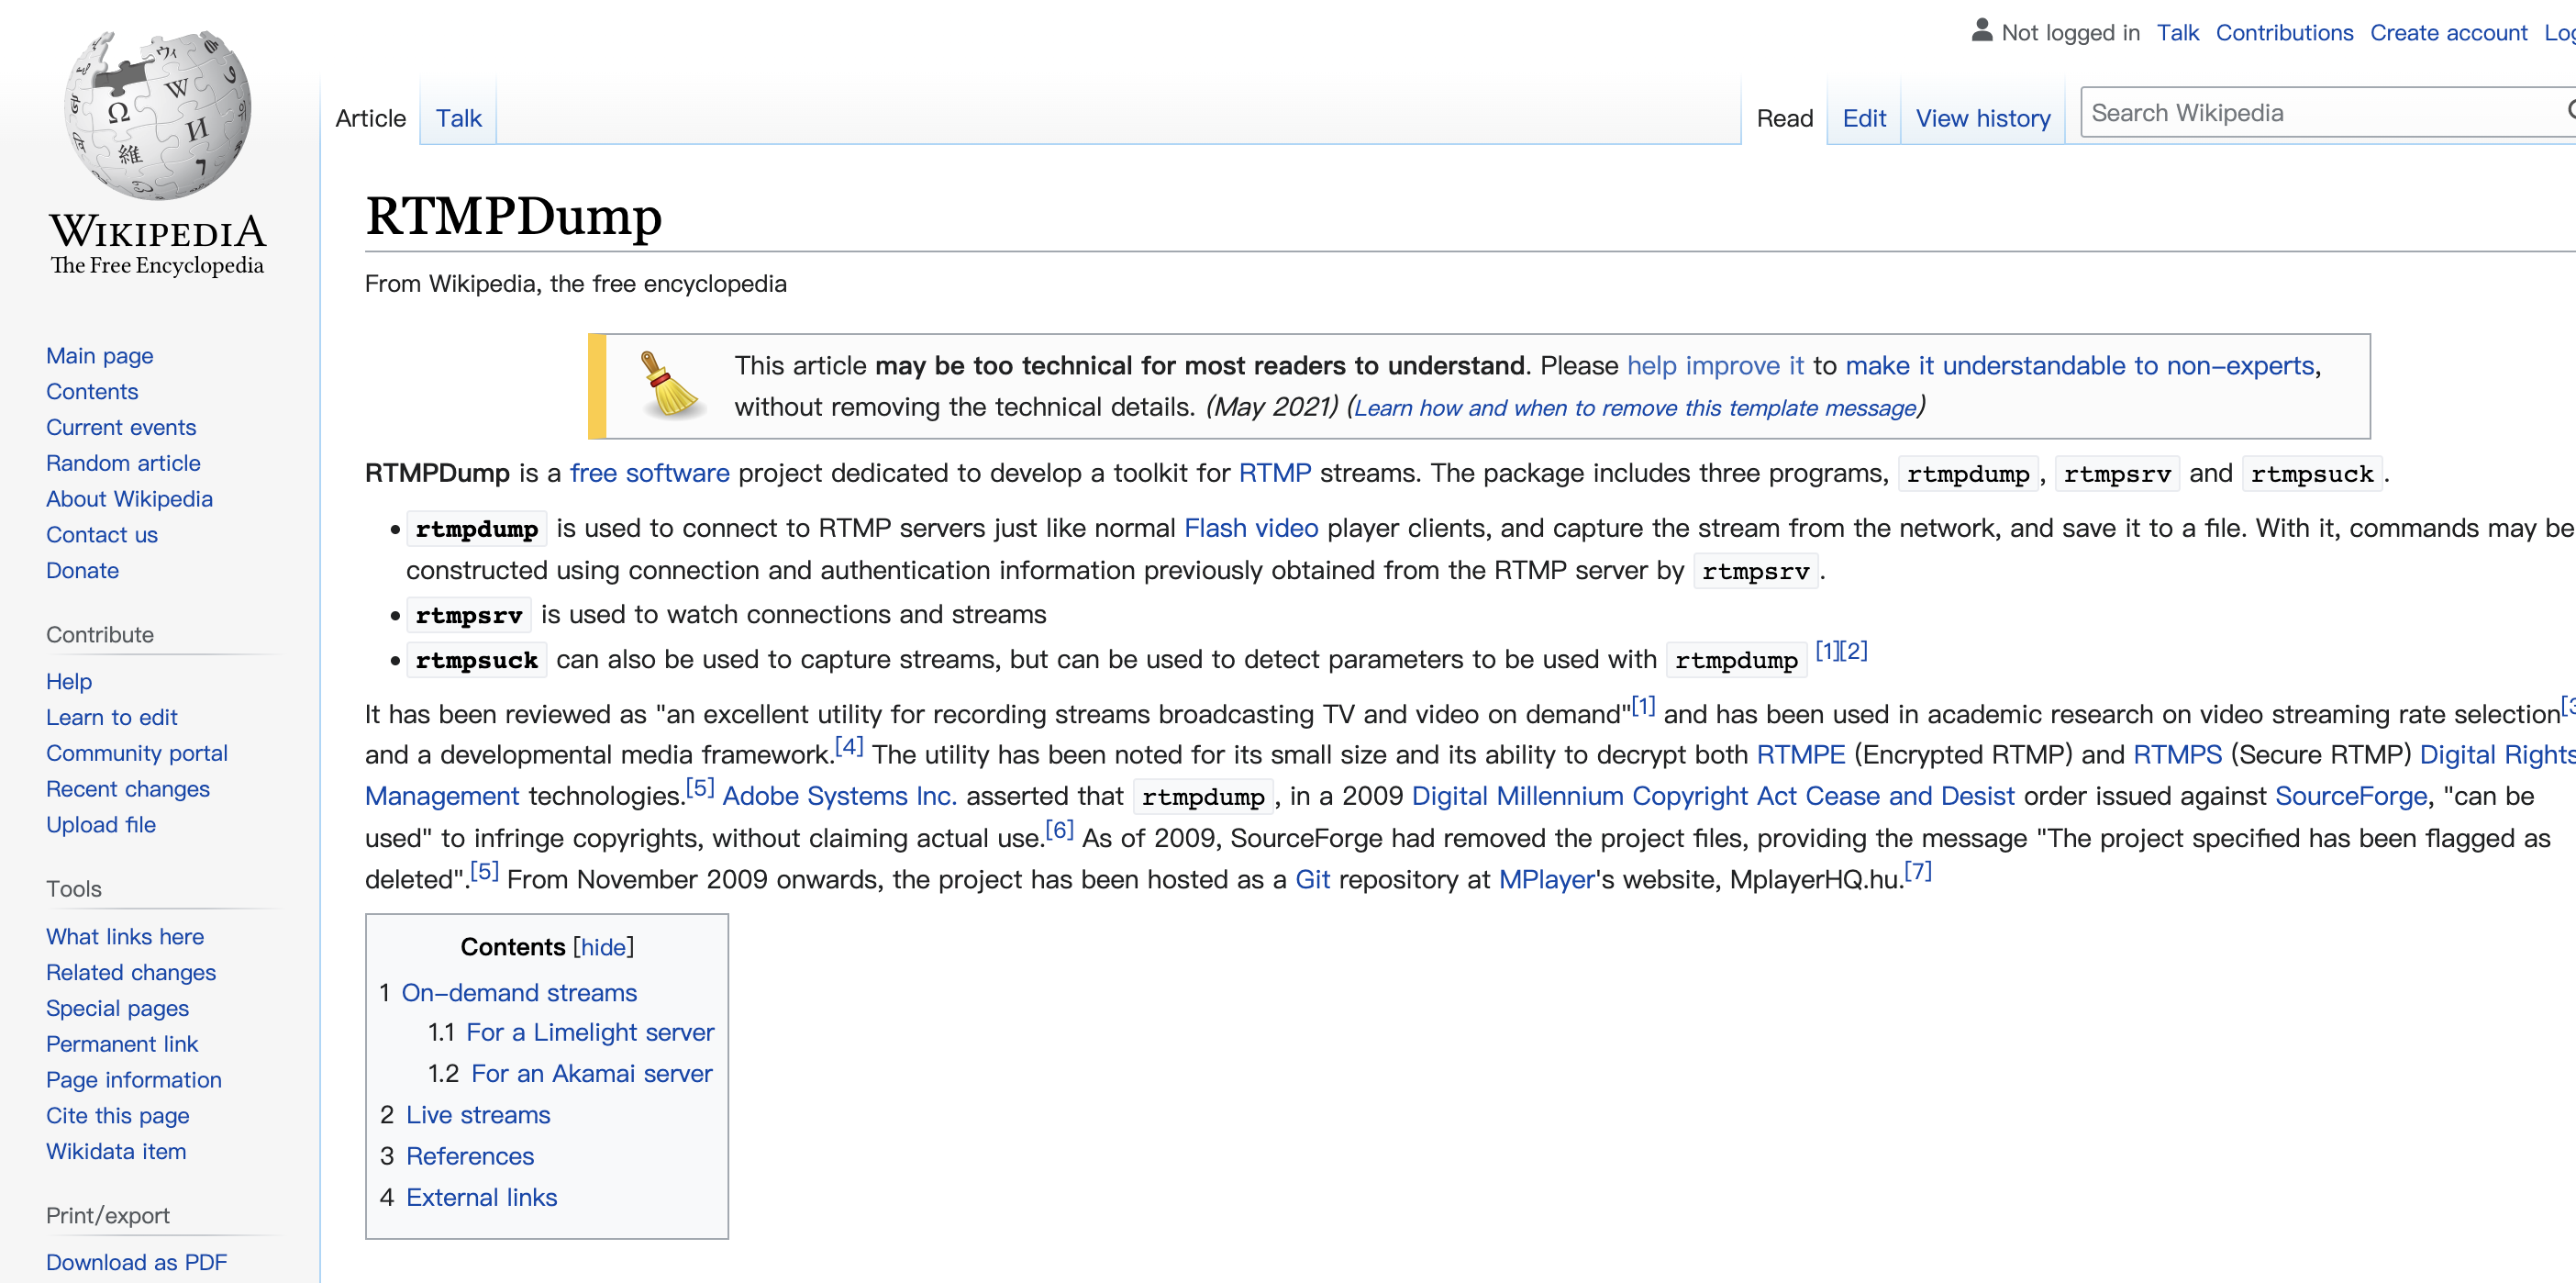Open the Edit tab
The image size is (2576, 1283).
1863,118
